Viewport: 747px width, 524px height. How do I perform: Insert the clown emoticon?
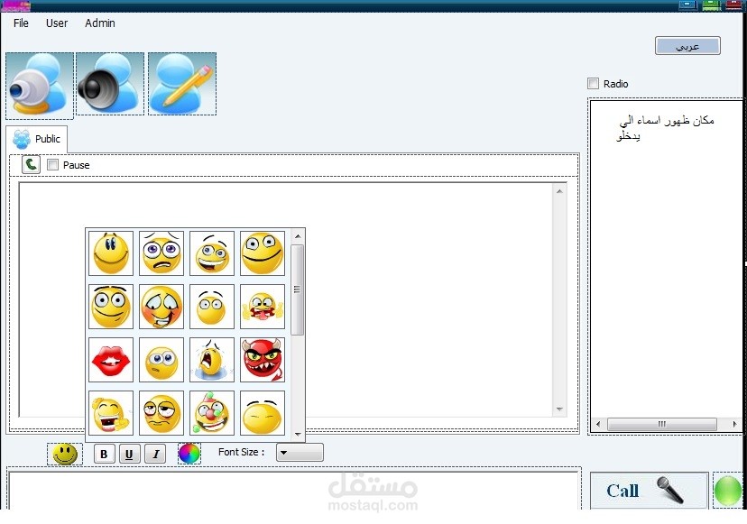(211, 412)
